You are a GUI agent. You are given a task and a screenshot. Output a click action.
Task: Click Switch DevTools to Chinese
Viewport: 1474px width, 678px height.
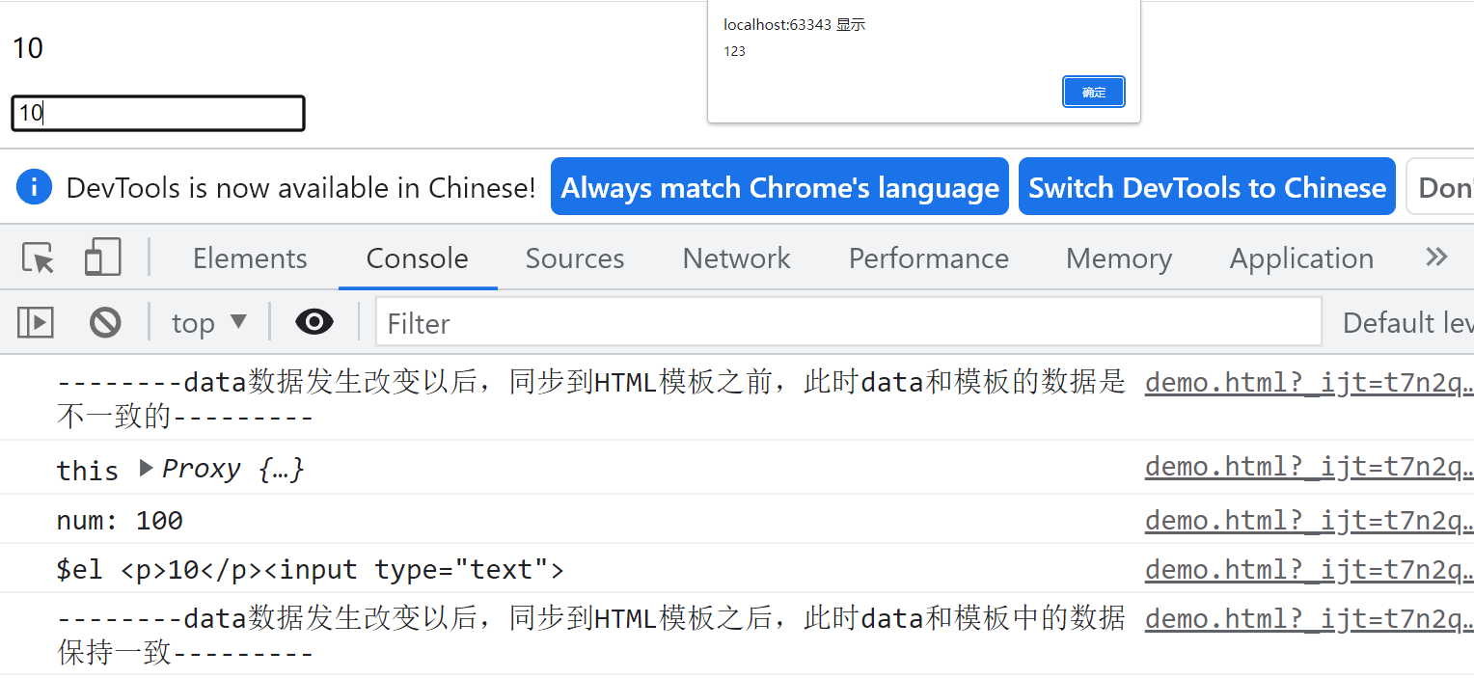[1208, 187]
